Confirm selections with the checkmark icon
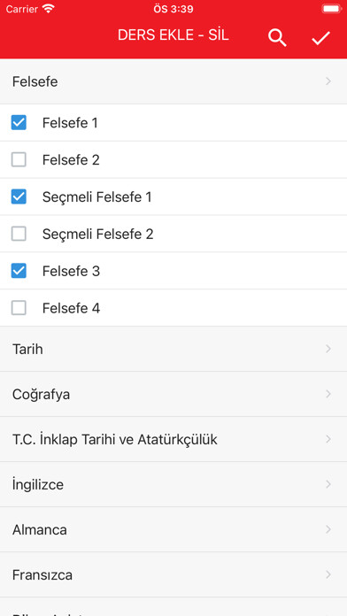The image size is (347, 616). point(321,38)
